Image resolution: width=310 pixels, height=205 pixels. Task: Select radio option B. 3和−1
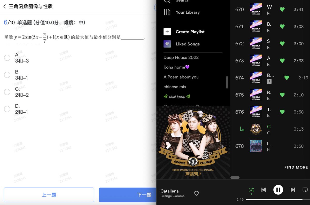(7, 75)
